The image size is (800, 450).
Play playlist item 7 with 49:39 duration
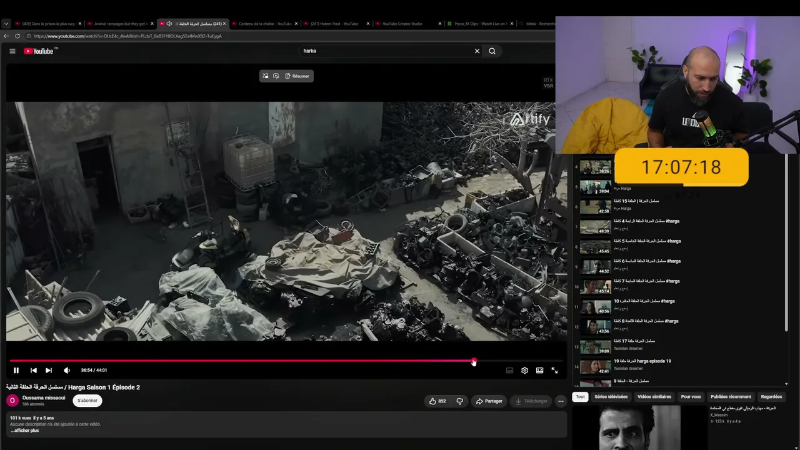point(595,227)
